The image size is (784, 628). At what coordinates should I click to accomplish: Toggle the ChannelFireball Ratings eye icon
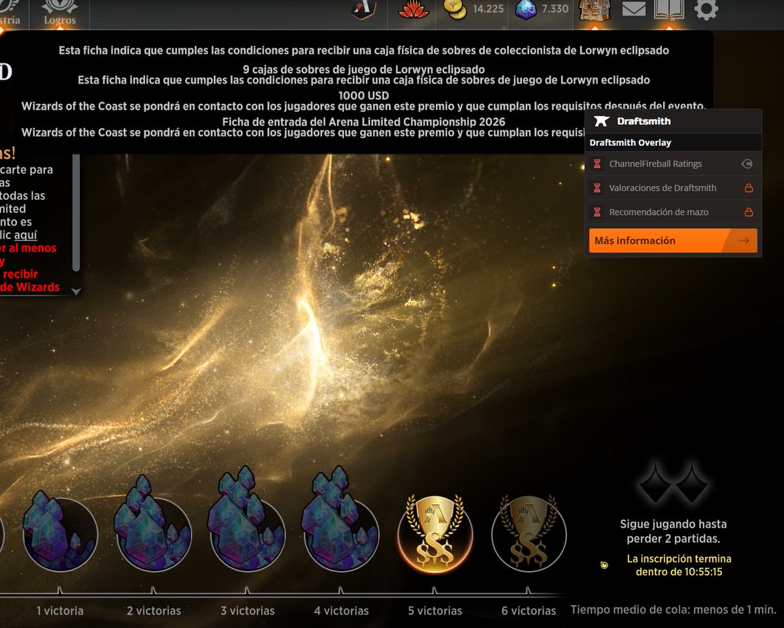click(x=747, y=164)
